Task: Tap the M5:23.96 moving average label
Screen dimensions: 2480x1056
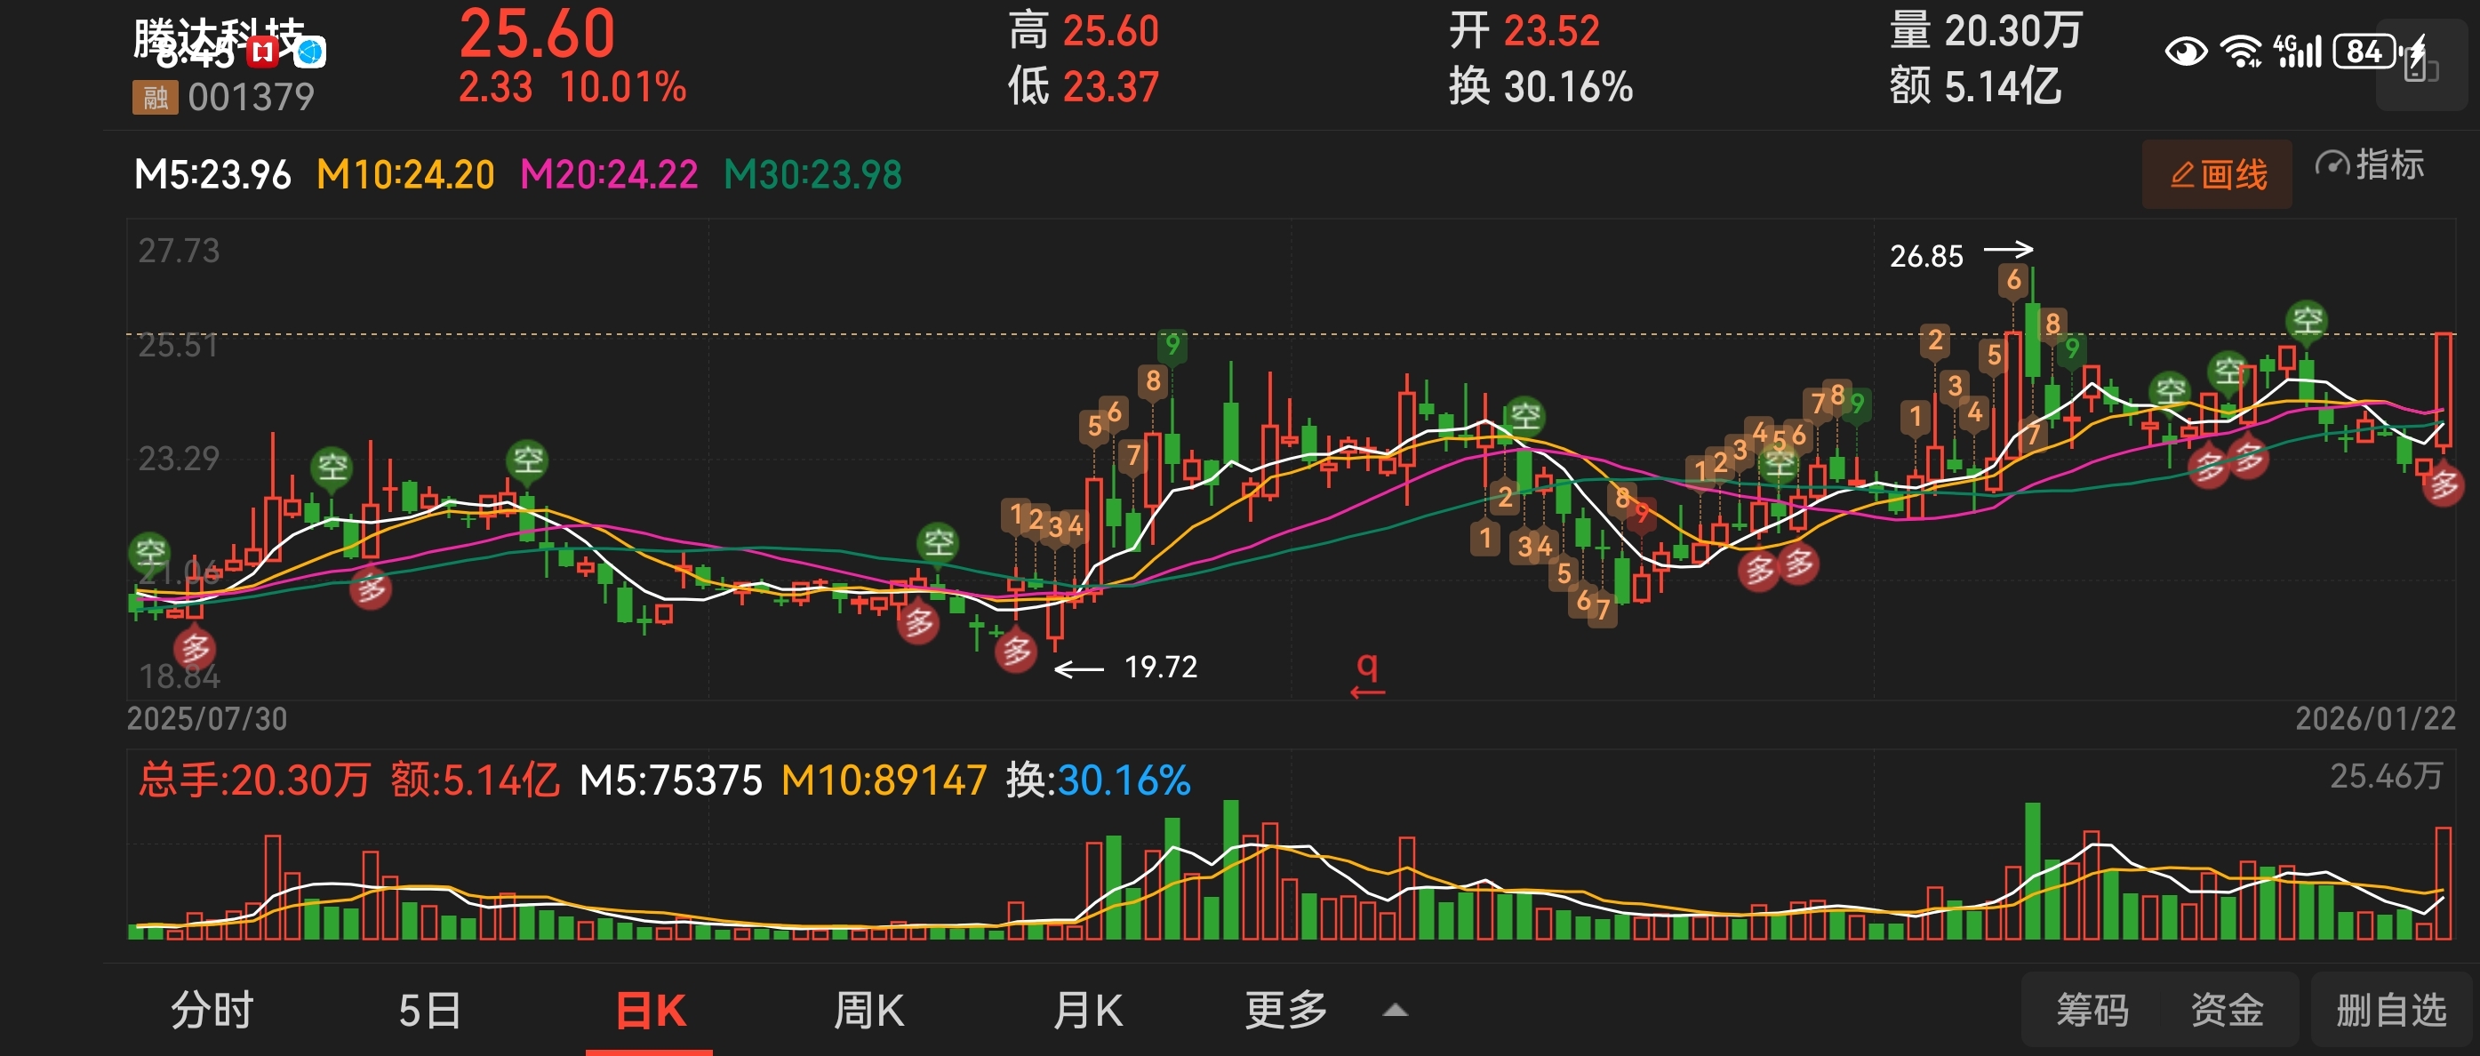Action: 212,175
